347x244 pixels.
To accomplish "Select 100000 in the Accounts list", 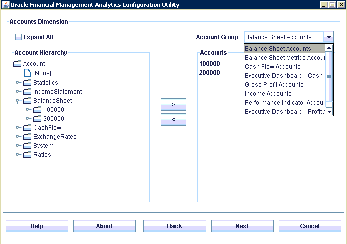I will coord(209,64).
